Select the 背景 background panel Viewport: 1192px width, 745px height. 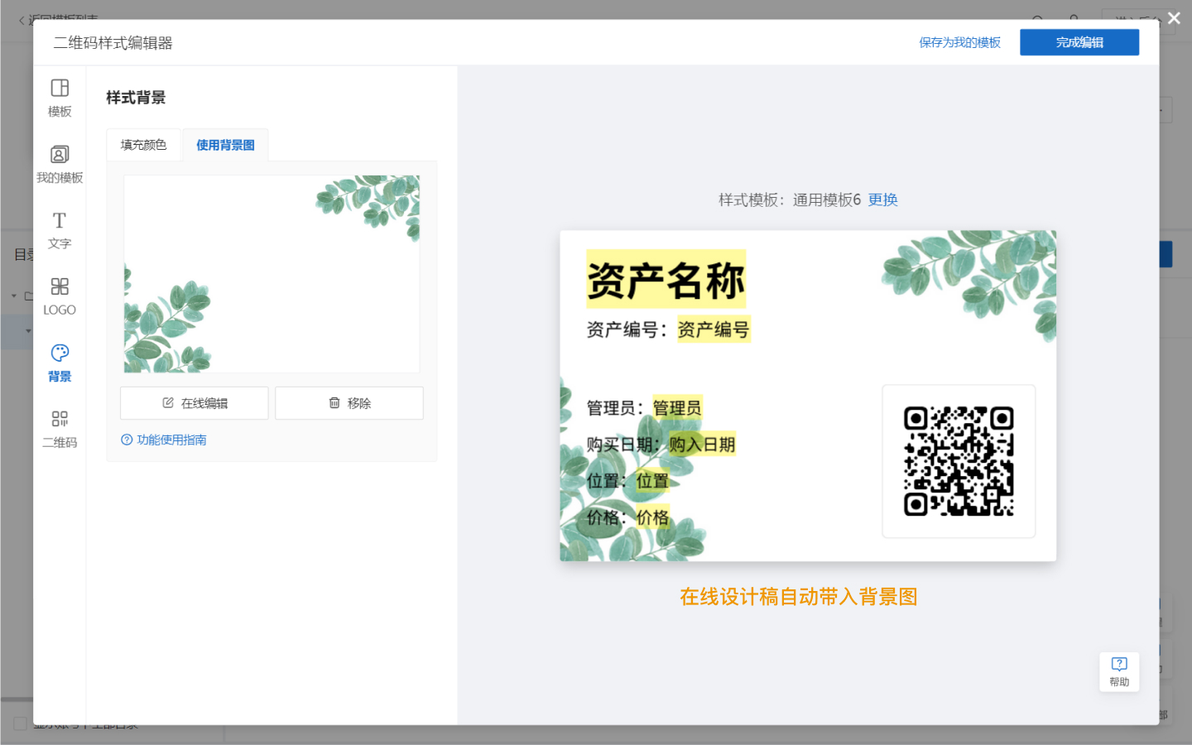60,363
